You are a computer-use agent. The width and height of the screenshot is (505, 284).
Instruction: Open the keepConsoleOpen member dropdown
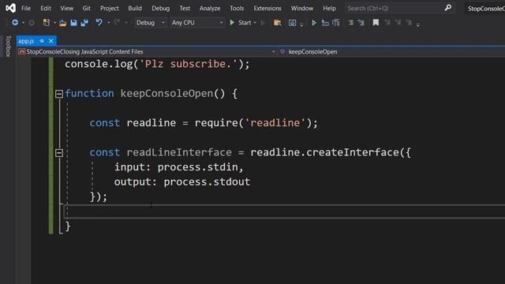coord(391,51)
